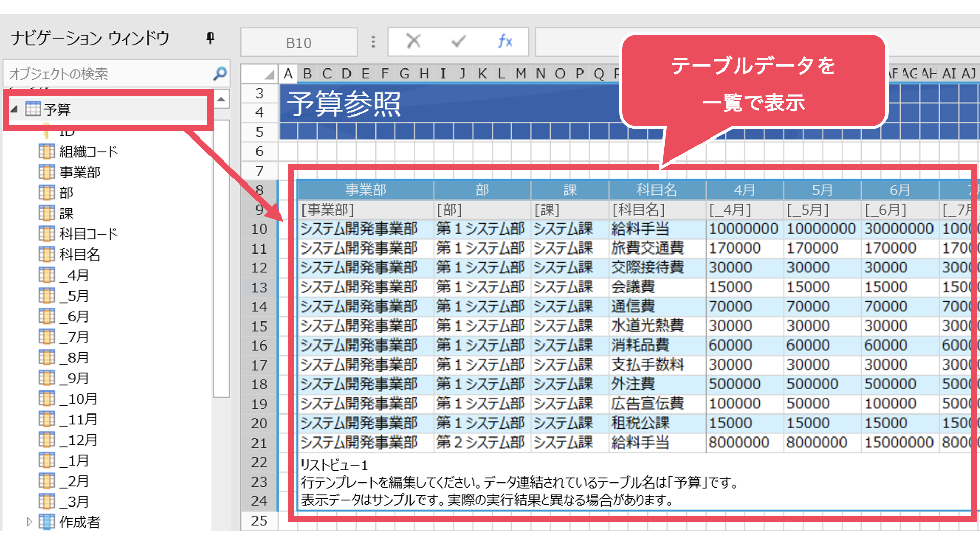
Task: Select the 科目名 field in tree
Action: coord(80,255)
